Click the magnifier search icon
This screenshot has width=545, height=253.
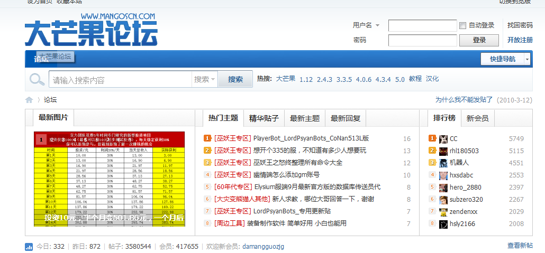click(37, 80)
